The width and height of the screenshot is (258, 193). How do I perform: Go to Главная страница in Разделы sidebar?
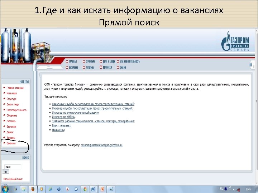pos(15,88)
